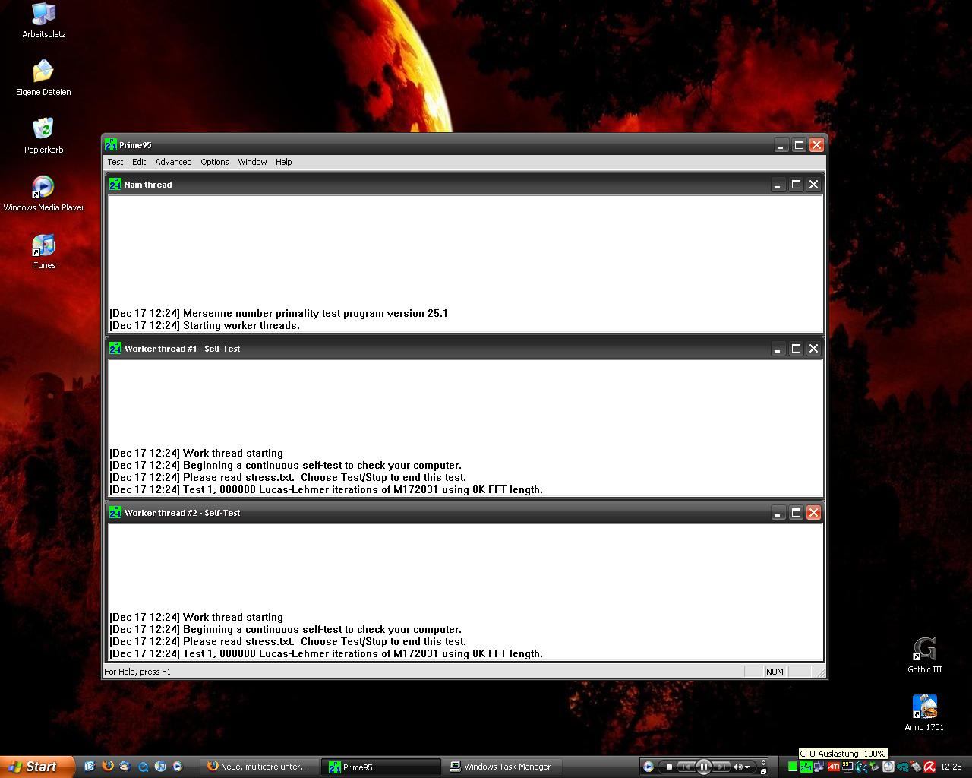972x778 pixels.
Task: Click 'Mersenne number primality test program' line
Action: pyautogui.click(x=279, y=313)
